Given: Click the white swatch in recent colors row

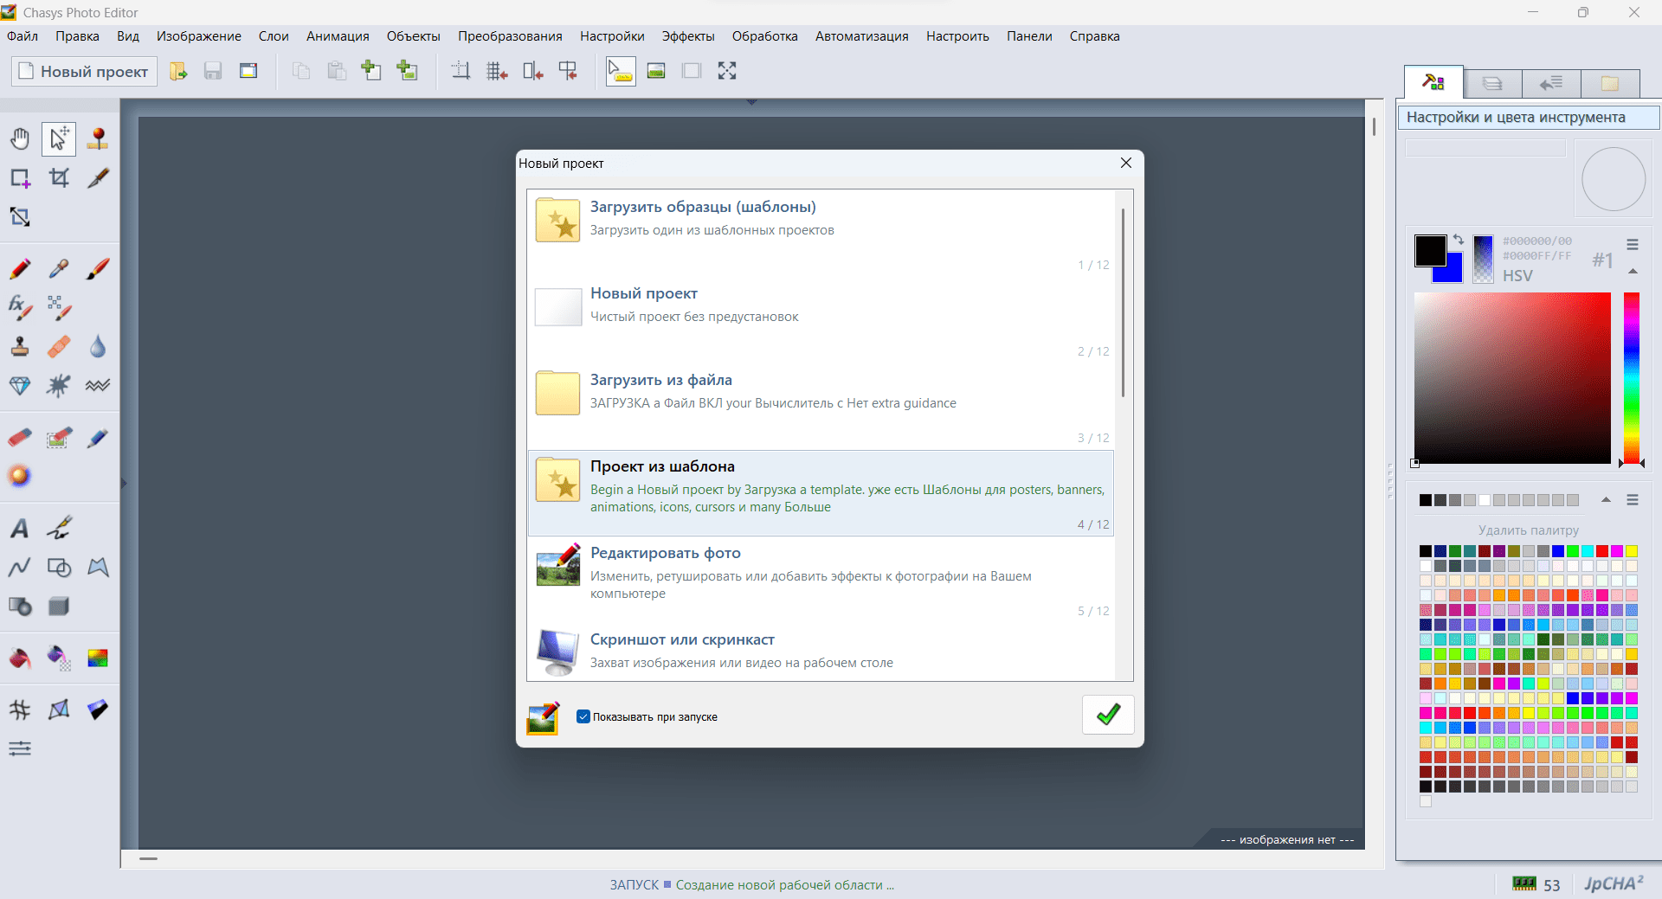Looking at the screenshot, I should (x=1485, y=500).
